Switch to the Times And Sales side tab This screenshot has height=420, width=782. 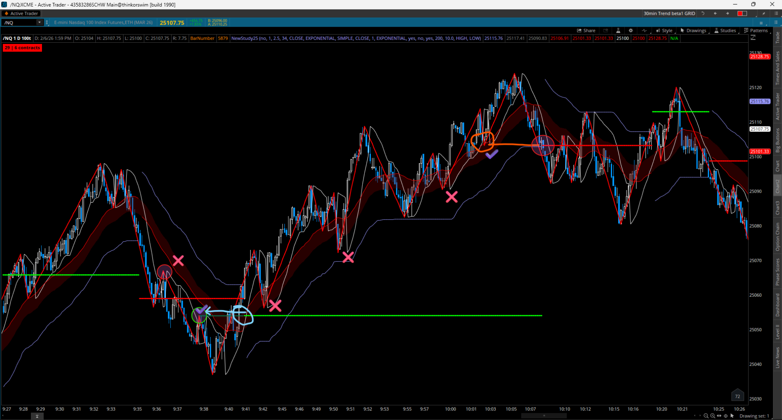click(x=777, y=68)
